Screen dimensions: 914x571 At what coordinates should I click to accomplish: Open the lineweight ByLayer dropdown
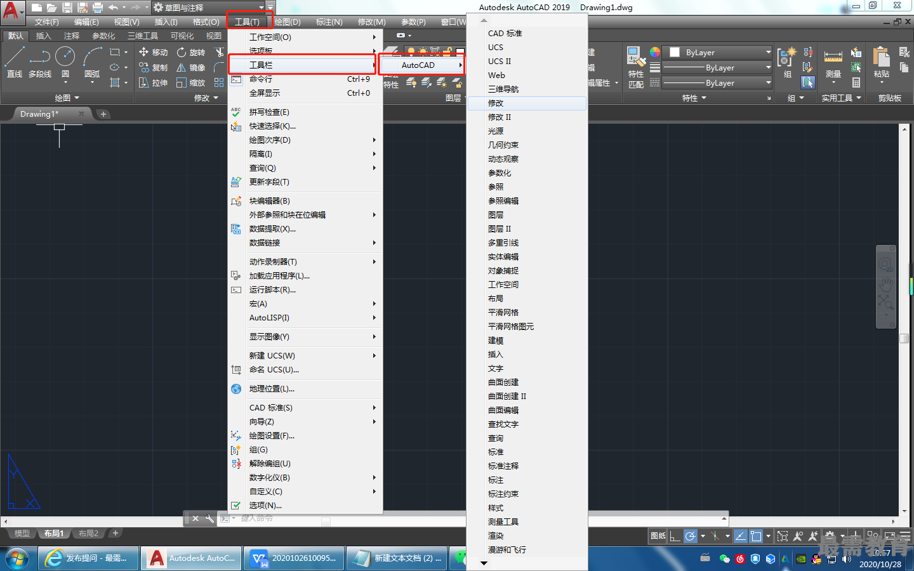click(717, 67)
